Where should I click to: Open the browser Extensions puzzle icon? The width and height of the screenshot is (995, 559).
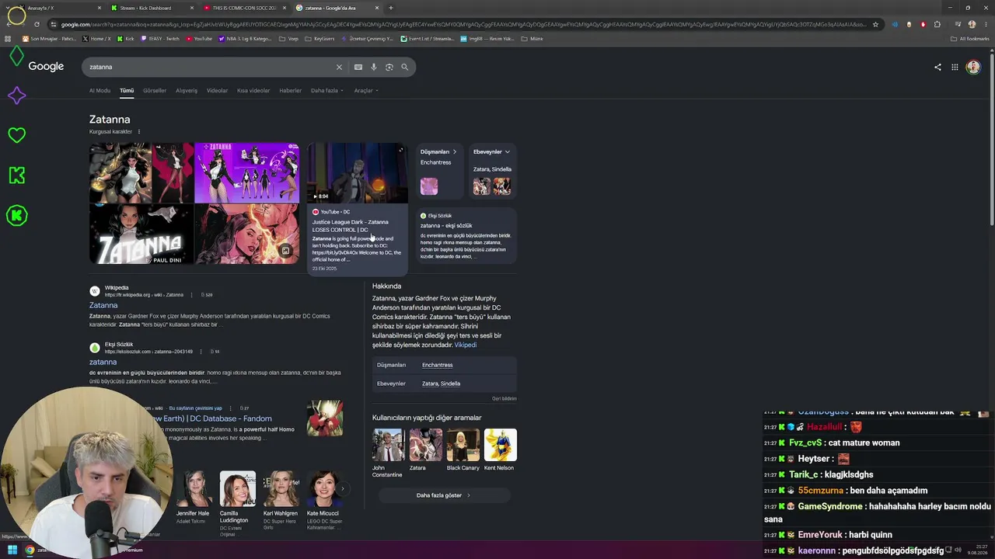pos(937,24)
